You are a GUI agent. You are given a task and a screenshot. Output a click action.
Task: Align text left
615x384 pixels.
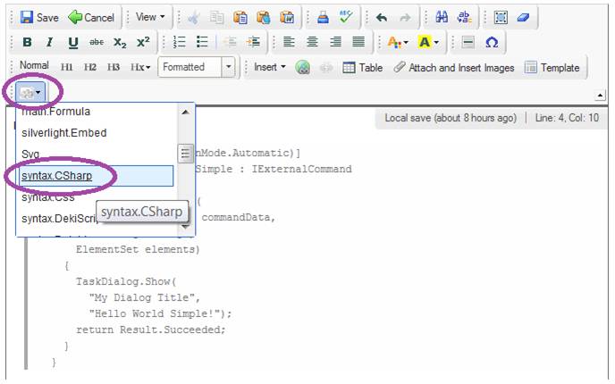(x=289, y=42)
